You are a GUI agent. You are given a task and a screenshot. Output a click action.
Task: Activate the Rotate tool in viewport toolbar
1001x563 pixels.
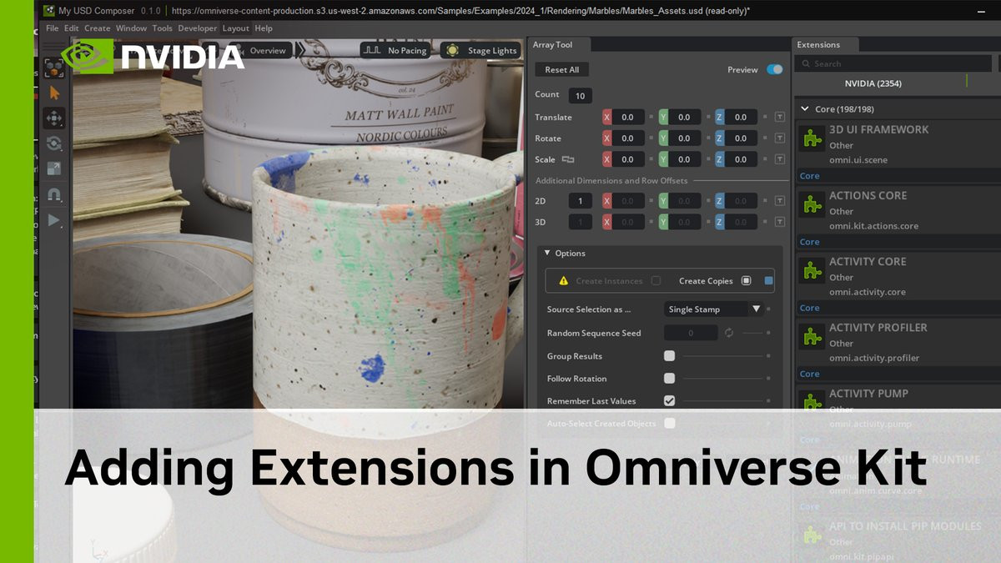pyautogui.click(x=54, y=143)
